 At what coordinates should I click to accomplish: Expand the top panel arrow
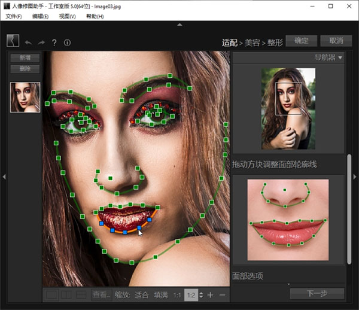pyautogui.click(x=179, y=25)
